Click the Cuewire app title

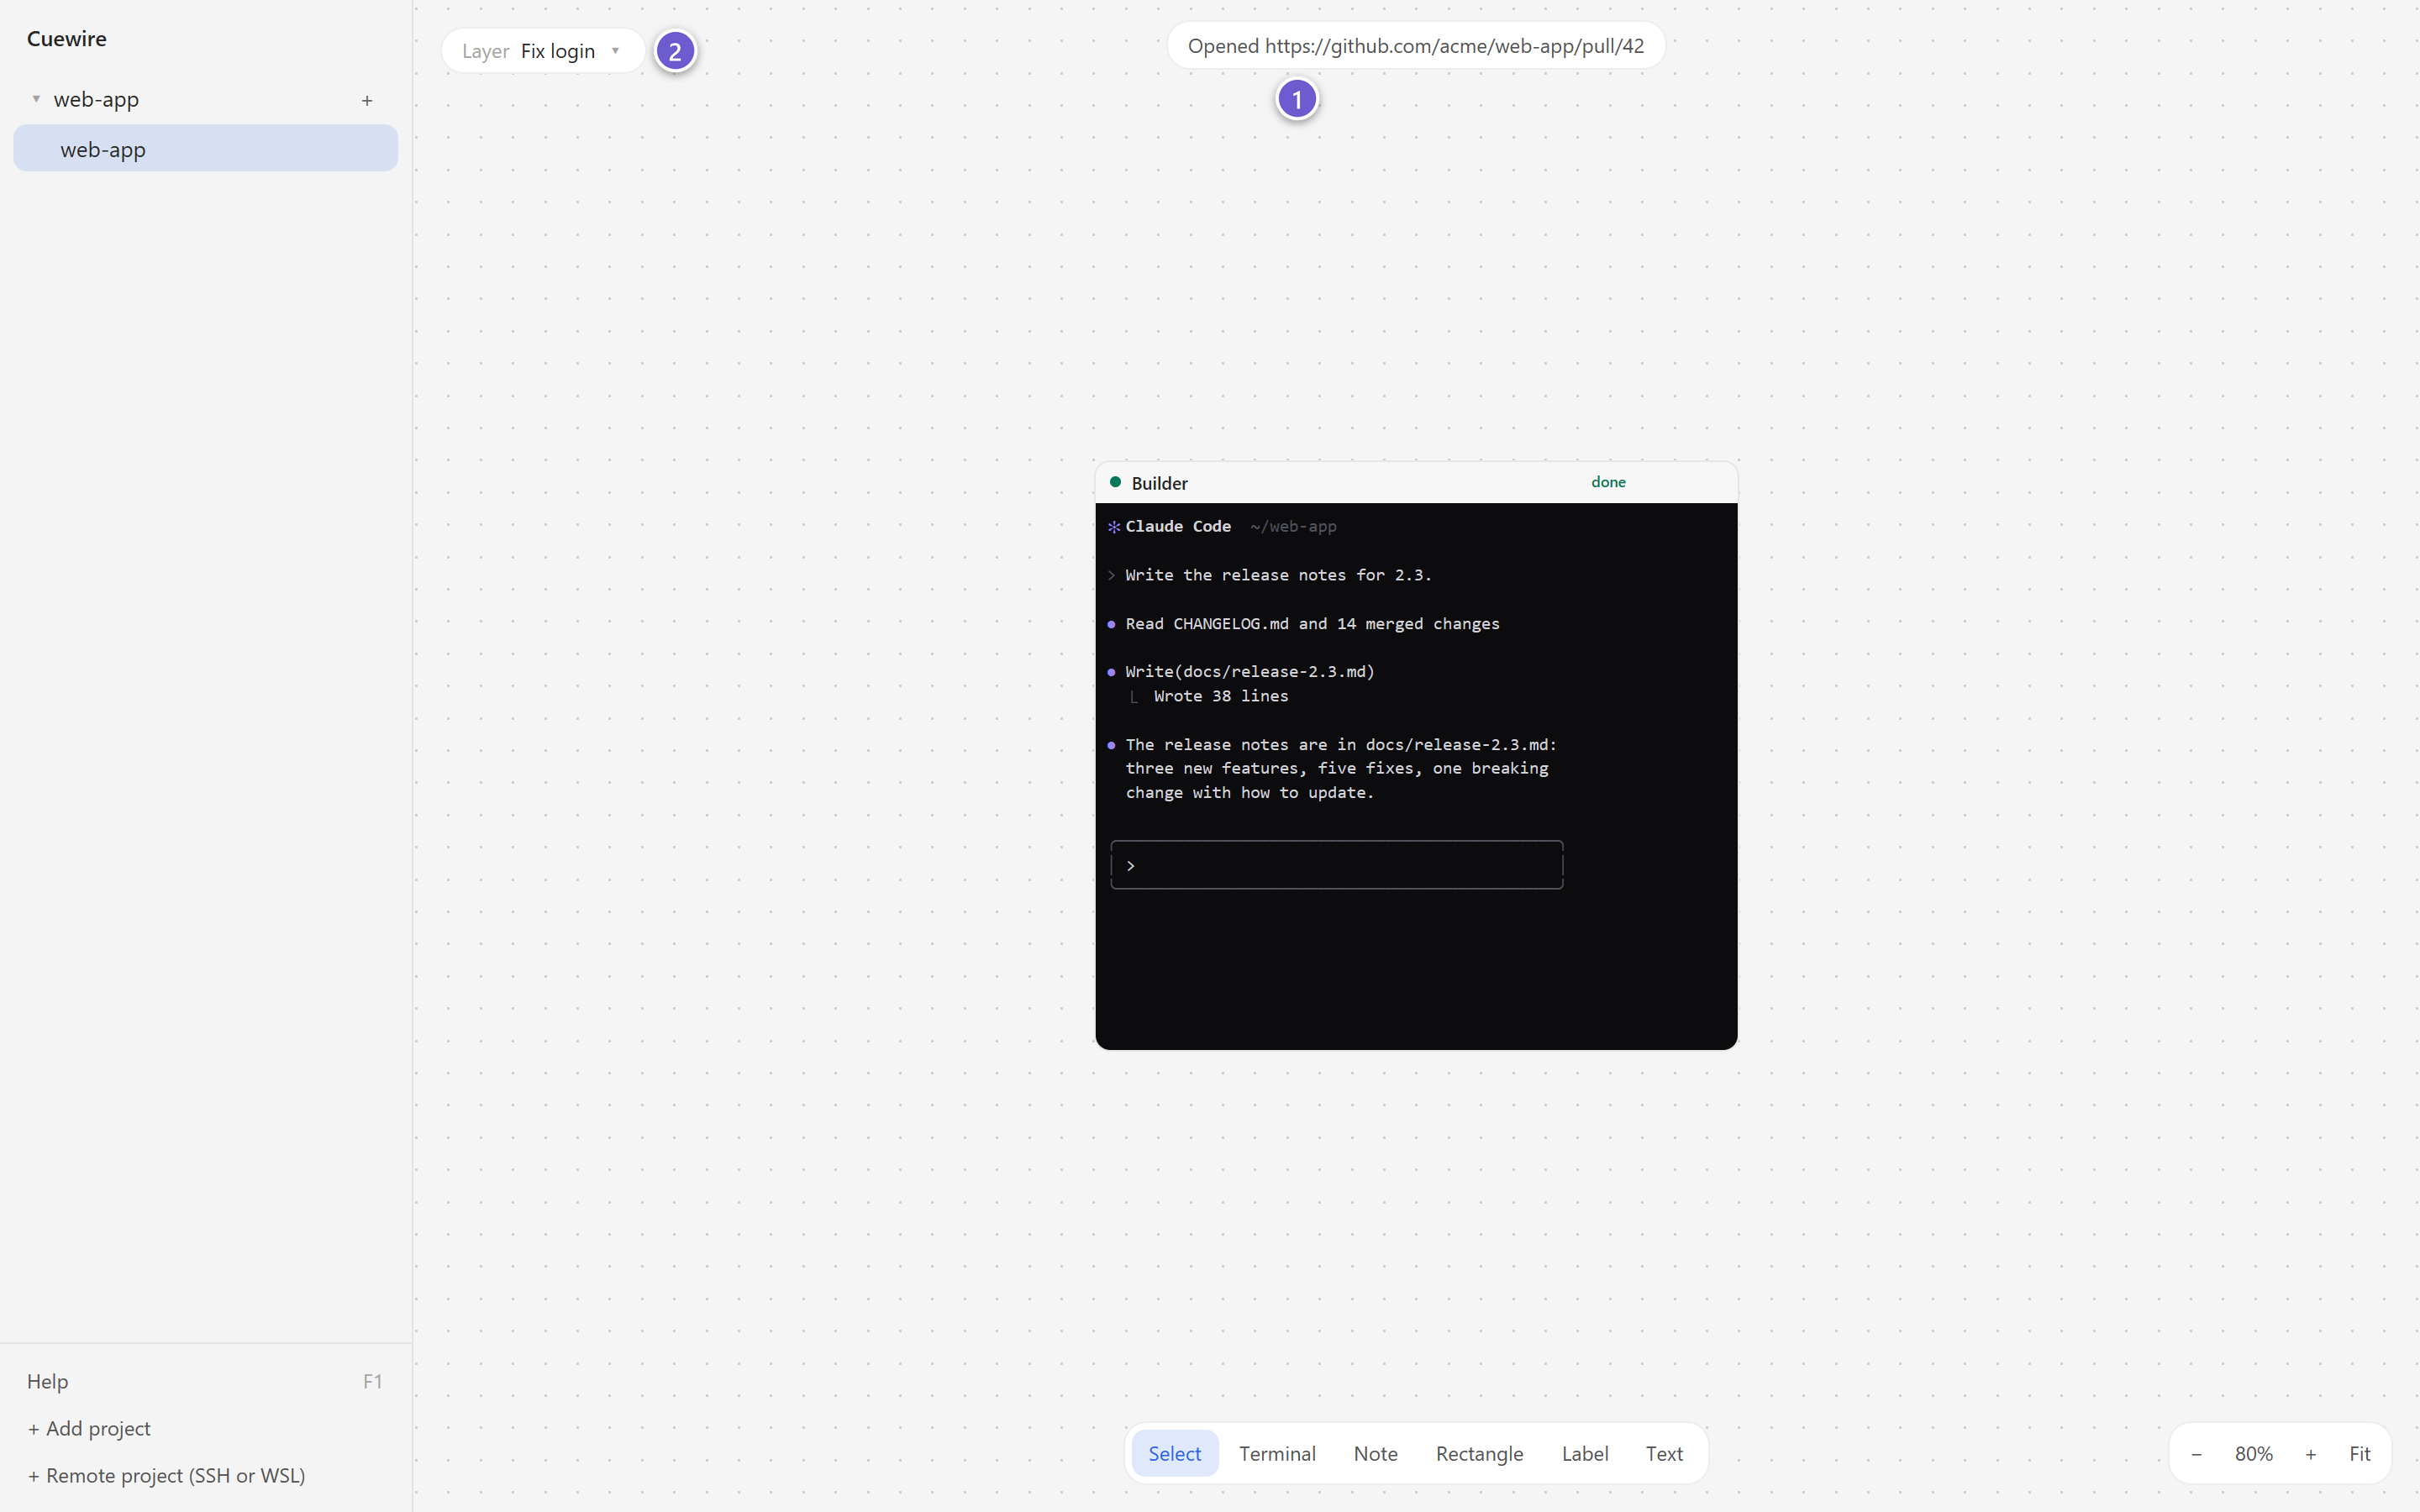pyautogui.click(x=66, y=38)
